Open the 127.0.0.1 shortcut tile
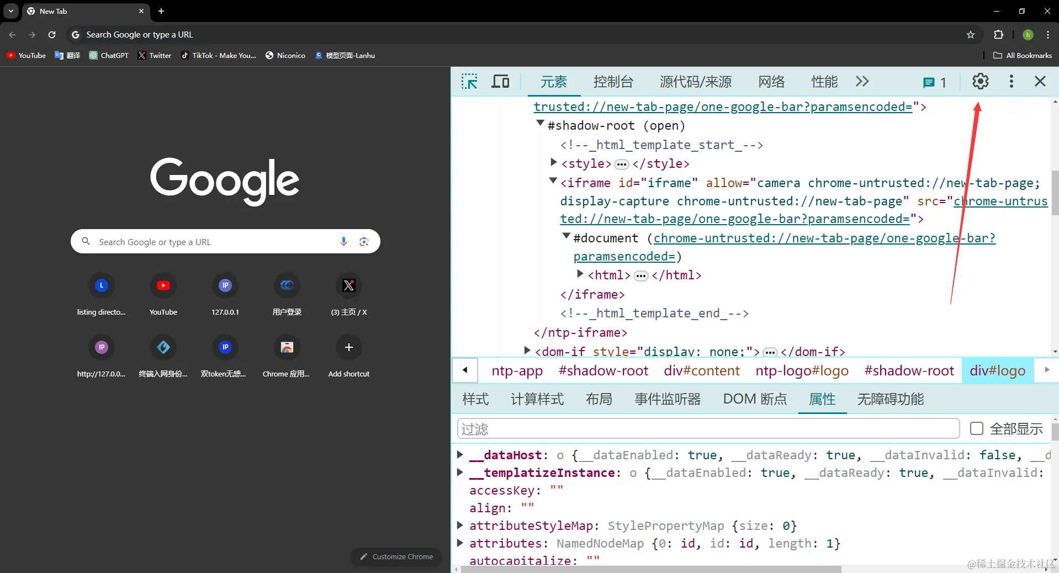Viewport: 1059px width, 573px height. [225, 294]
